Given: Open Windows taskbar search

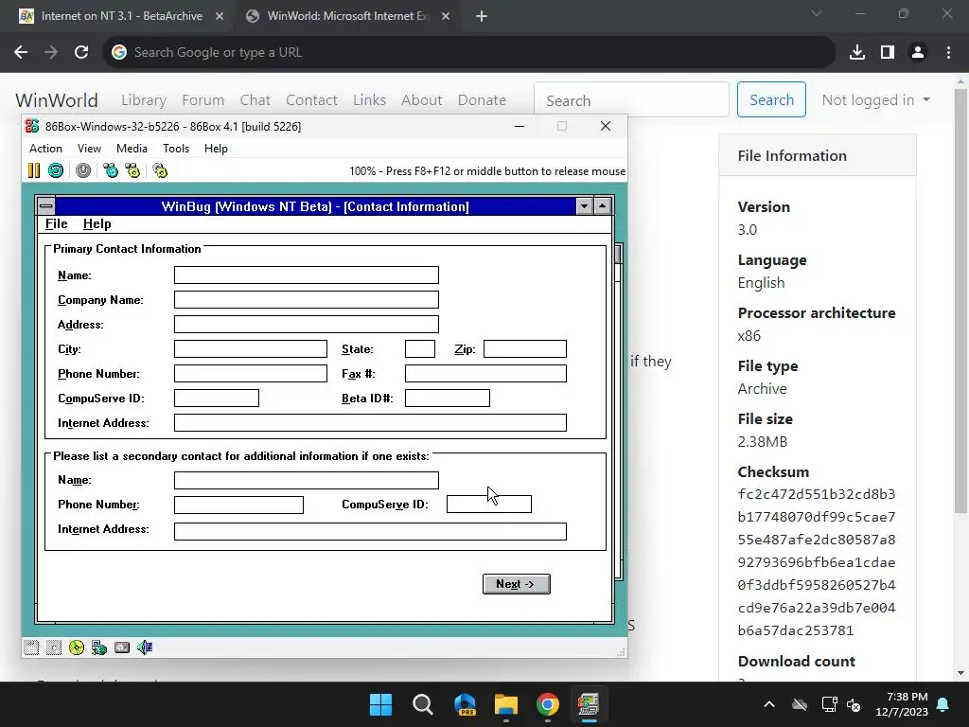Looking at the screenshot, I should point(423,704).
